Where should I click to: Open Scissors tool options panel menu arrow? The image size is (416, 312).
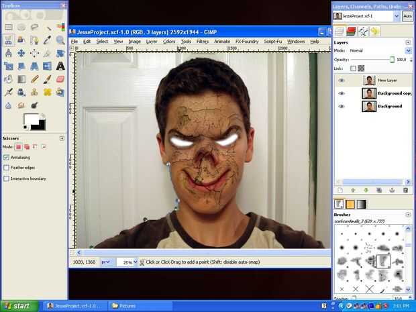tap(62, 138)
